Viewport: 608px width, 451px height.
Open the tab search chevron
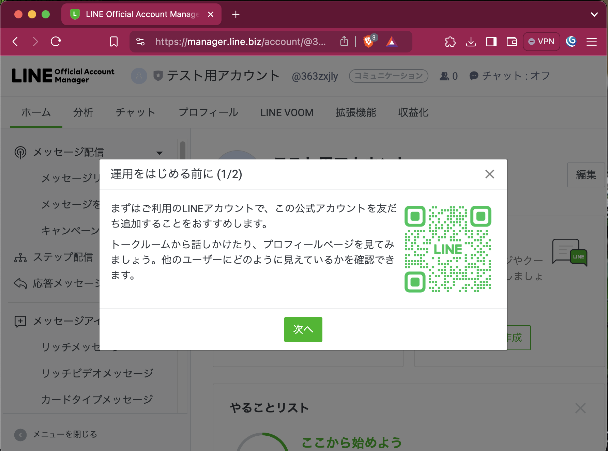point(594,14)
